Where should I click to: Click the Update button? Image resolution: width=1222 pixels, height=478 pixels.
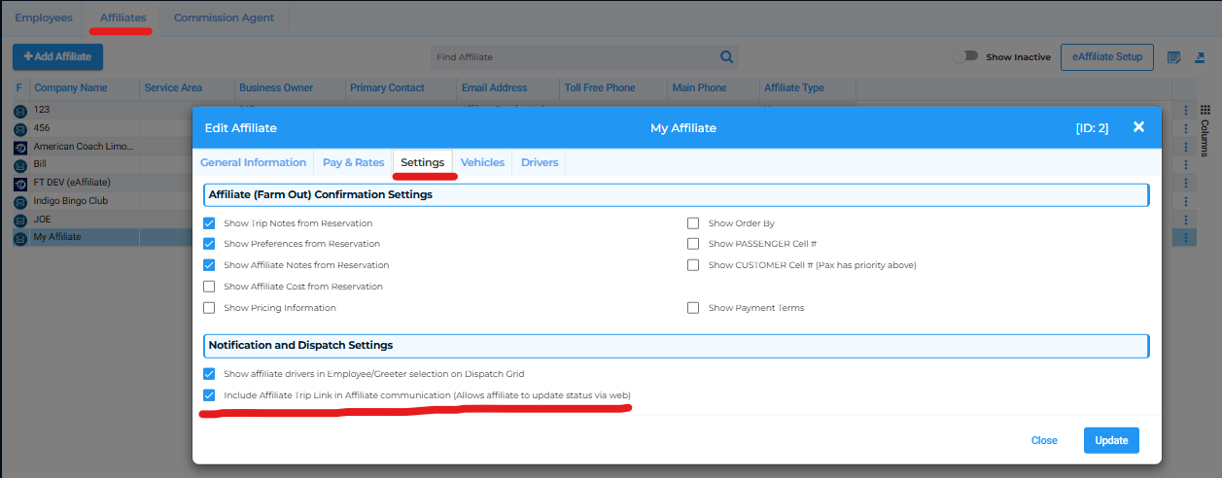point(1111,440)
